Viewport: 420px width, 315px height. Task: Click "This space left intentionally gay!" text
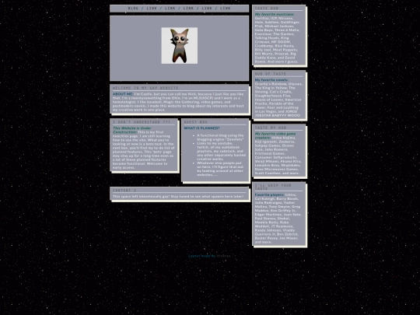[x=141, y=196]
